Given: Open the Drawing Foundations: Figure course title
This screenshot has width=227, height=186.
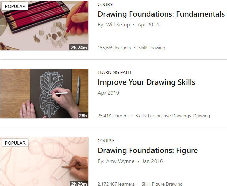Looking at the screenshot, I should (x=148, y=150).
